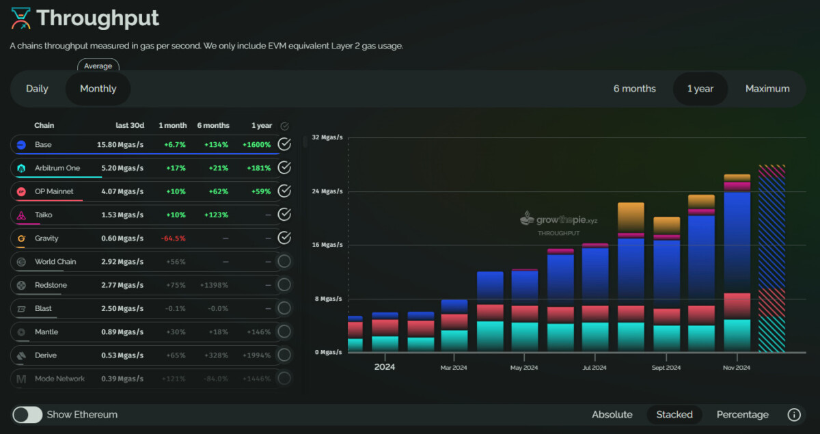Click the Mar 2024 axis label
Image resolution: width=820 pixels, height=434 pixels.
tap(454, 368)
